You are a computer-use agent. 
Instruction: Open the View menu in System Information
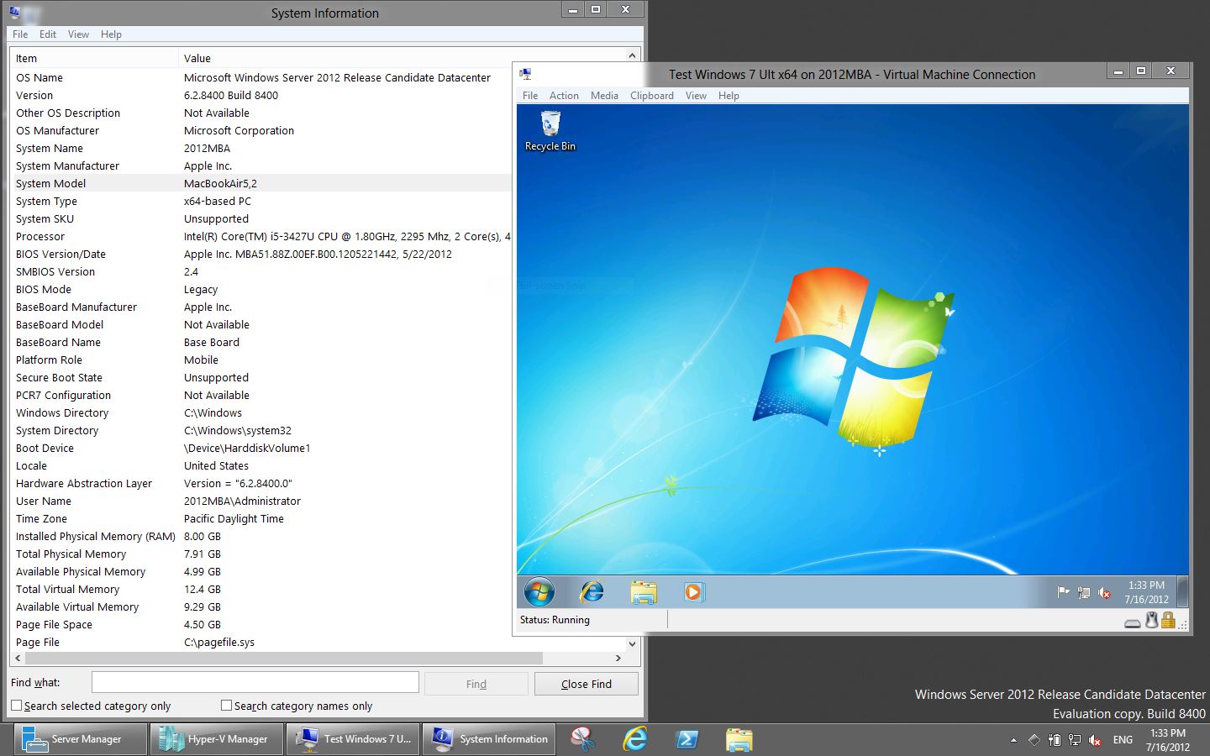(78, 34)
